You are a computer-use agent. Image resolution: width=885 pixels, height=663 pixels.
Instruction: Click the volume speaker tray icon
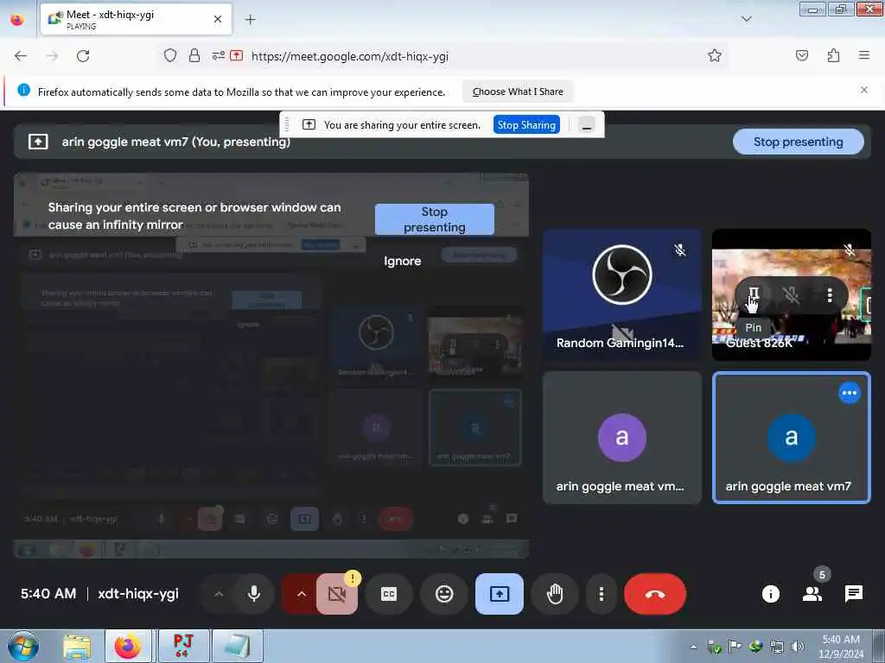tap(798, 647)
